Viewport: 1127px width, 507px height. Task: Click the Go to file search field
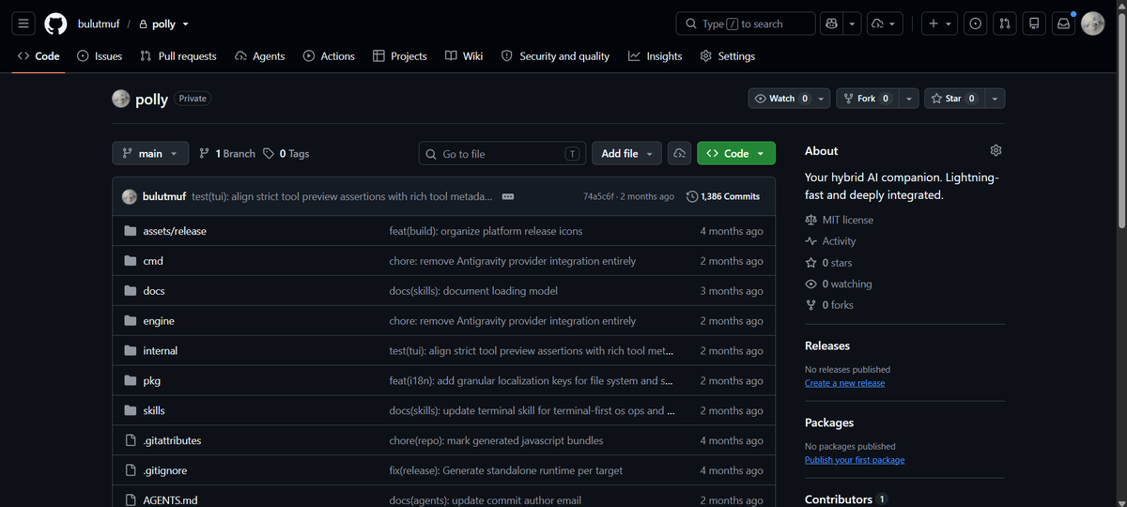point(502,153)
